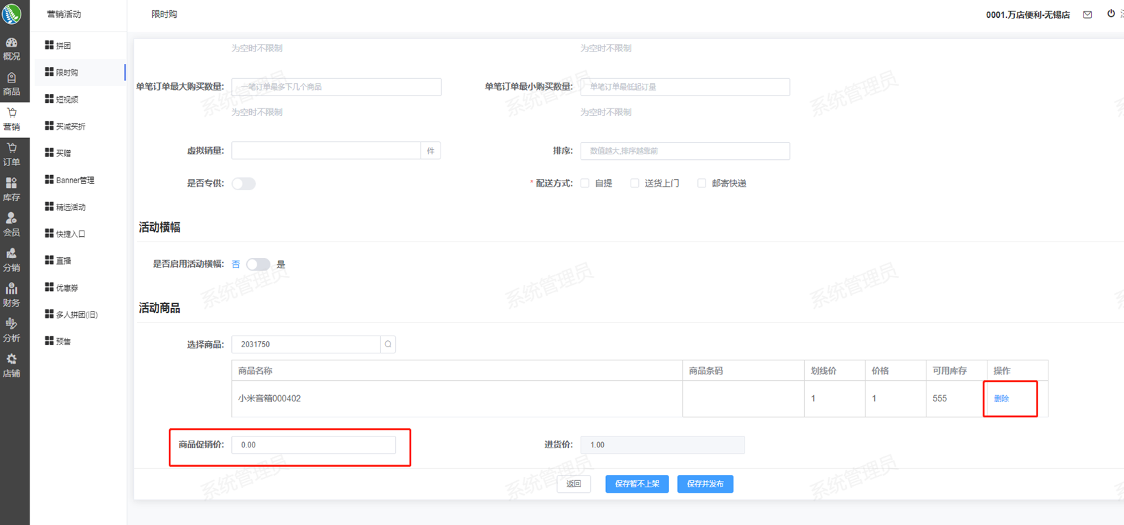Click the 商品促销价 input field

[314, 445]
